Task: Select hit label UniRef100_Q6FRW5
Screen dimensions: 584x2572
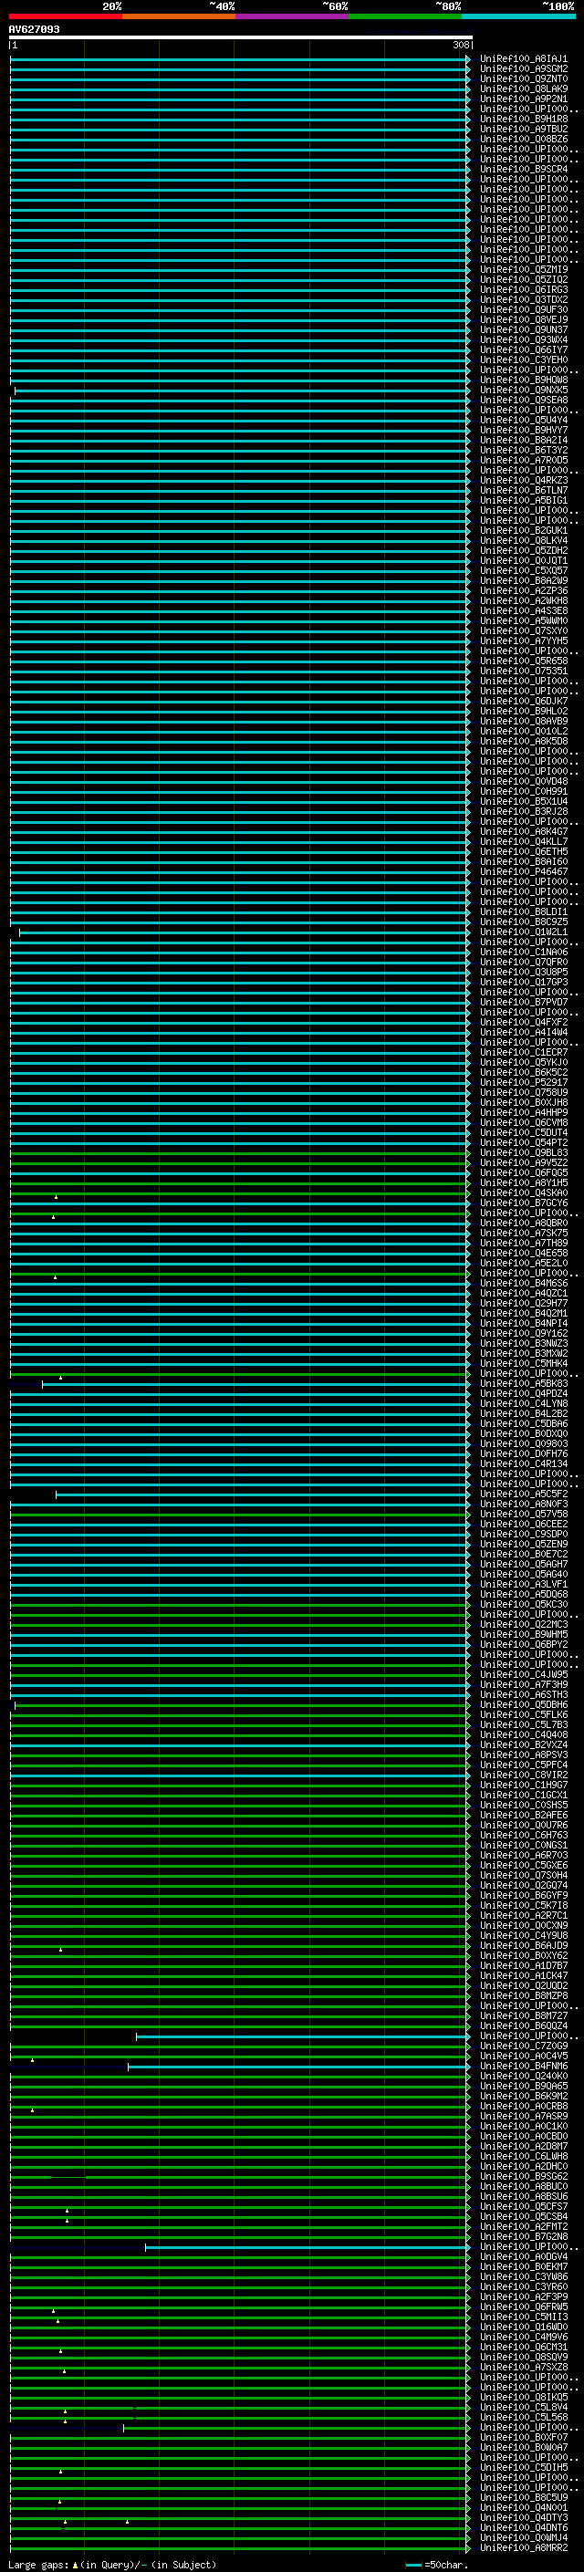Action: [524, 2306]
